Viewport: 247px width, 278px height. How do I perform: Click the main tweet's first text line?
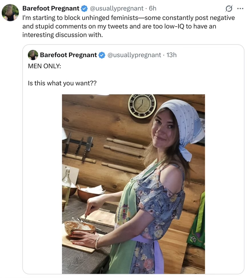[x=128, y=18]
